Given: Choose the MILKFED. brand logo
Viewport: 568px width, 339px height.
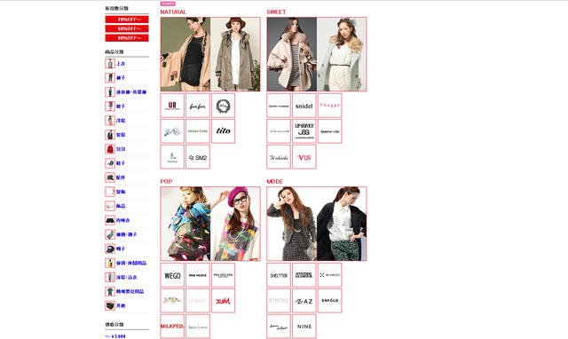Looking at the screenshot, I should click(x=172, y=327).
